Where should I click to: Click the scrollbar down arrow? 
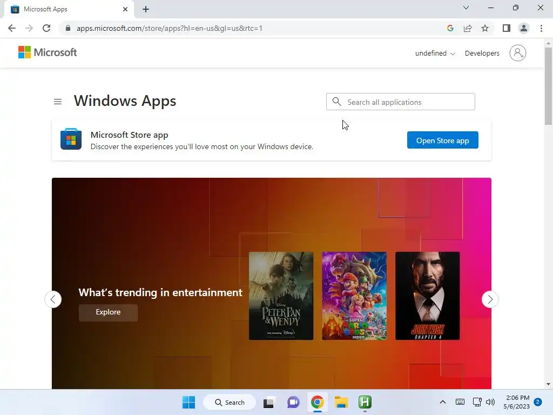pyautogui.click(x=548, y=384)
